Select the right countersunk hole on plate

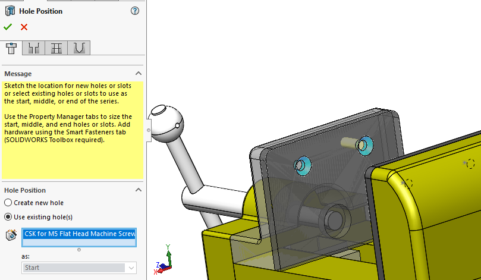(364, 146)
